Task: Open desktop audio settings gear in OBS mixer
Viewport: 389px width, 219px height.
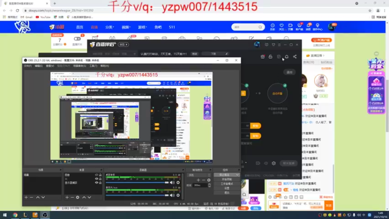Action: pos(178,182)
